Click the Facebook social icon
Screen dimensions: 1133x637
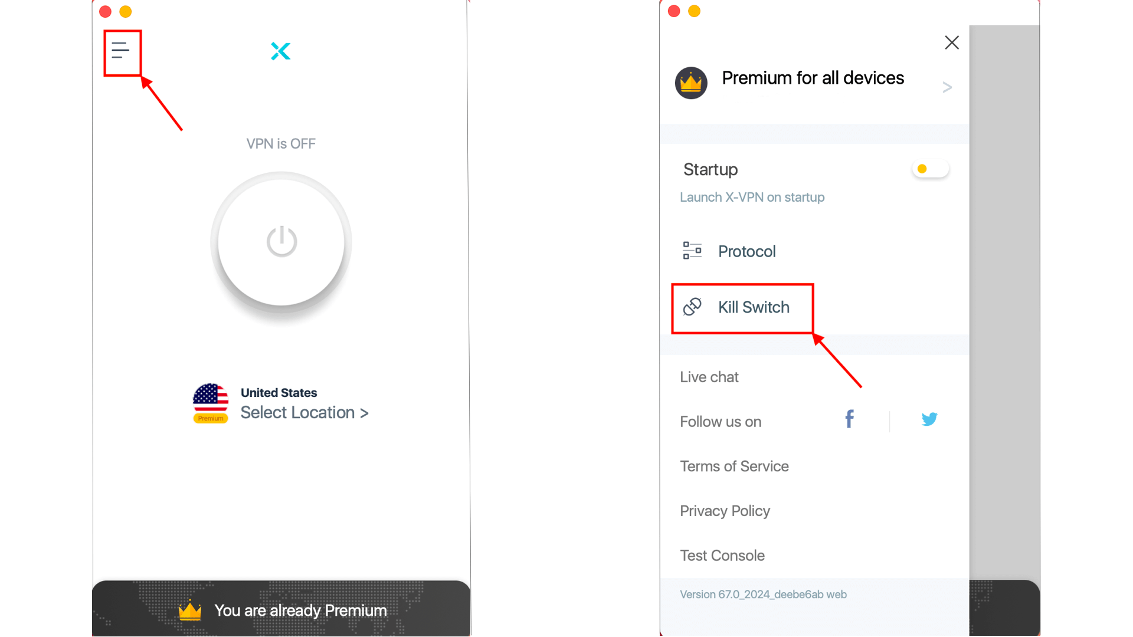point(848,419)
